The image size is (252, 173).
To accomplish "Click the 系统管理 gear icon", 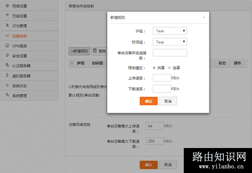I will pos(7,95).
